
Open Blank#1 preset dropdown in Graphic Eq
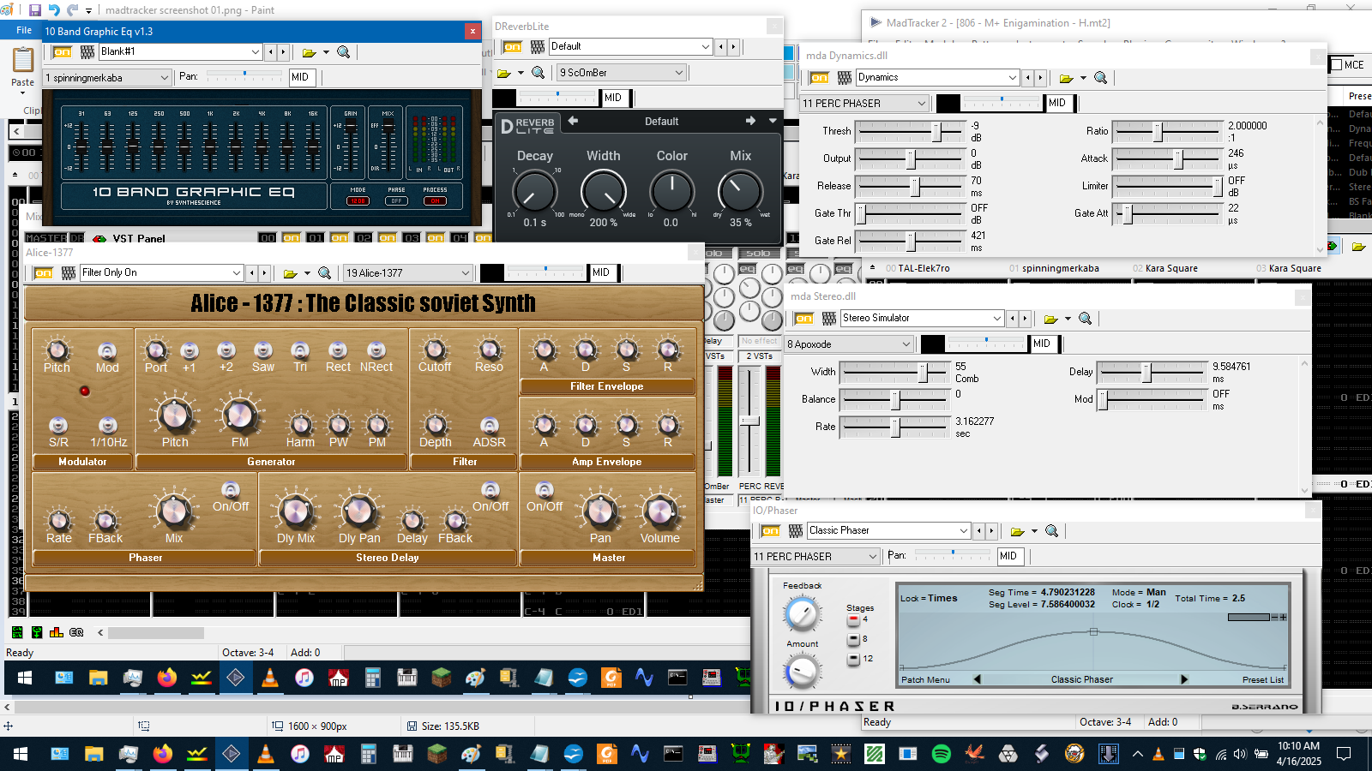[180, 52]
